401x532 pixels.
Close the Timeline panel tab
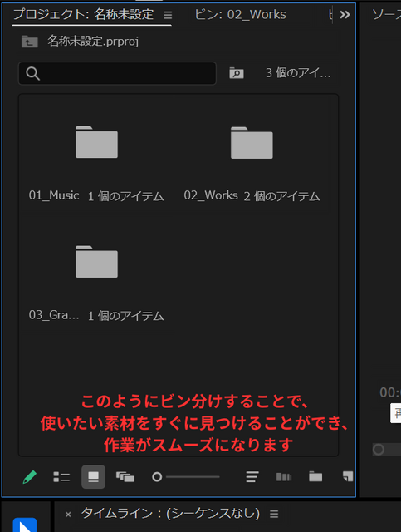click(68, 515)
